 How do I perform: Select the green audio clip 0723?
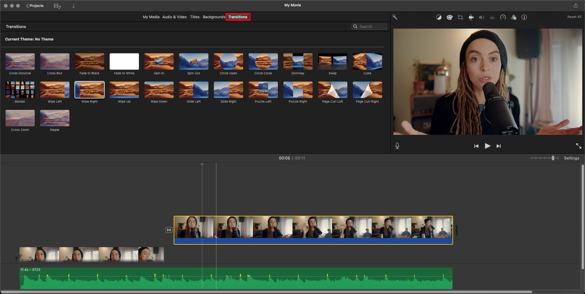[236, 278]
